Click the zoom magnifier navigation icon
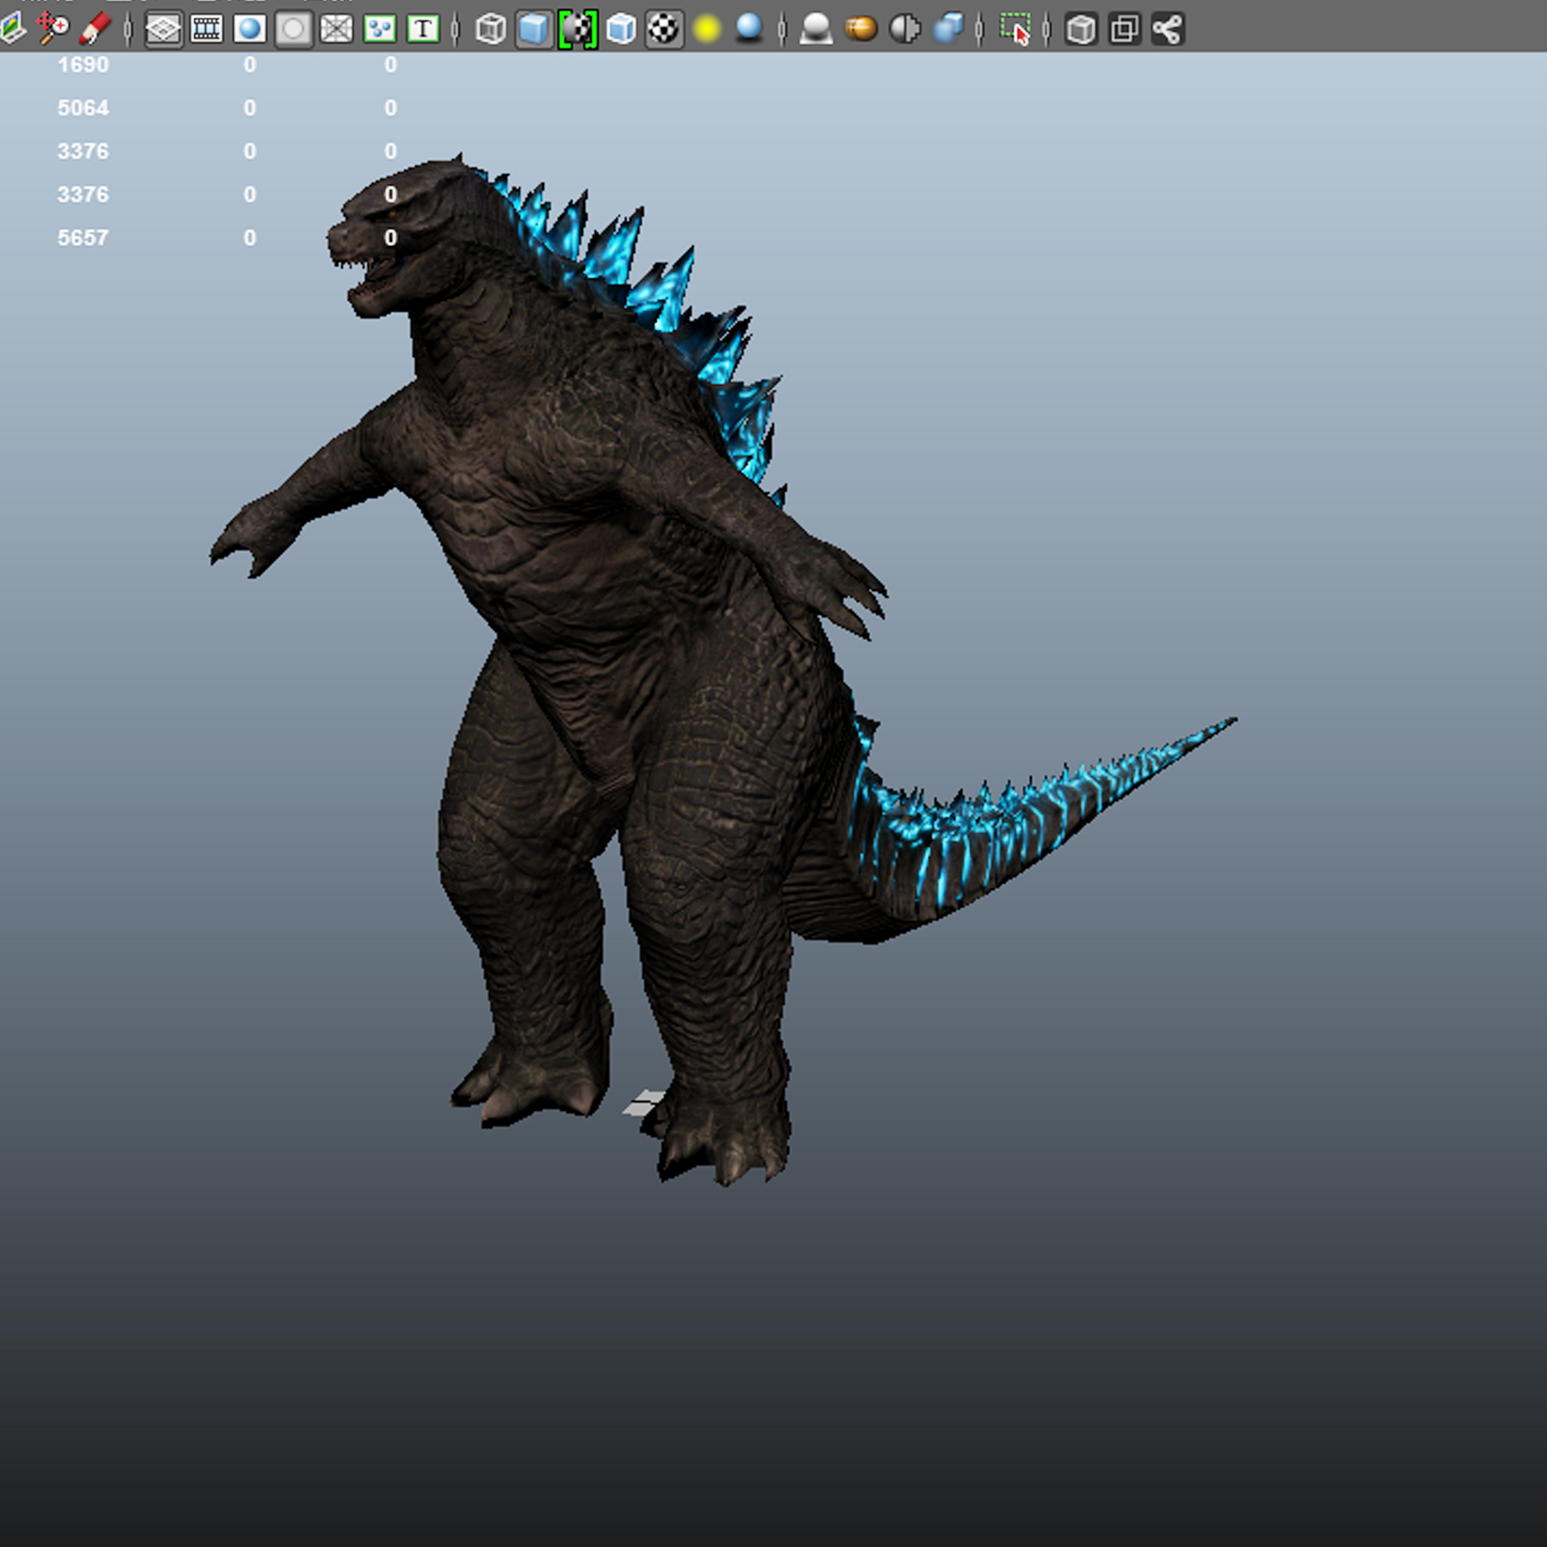 [52, 30]
